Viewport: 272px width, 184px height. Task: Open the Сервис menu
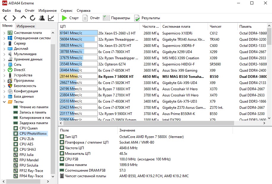pyautogui.click(x=67, y=11)
